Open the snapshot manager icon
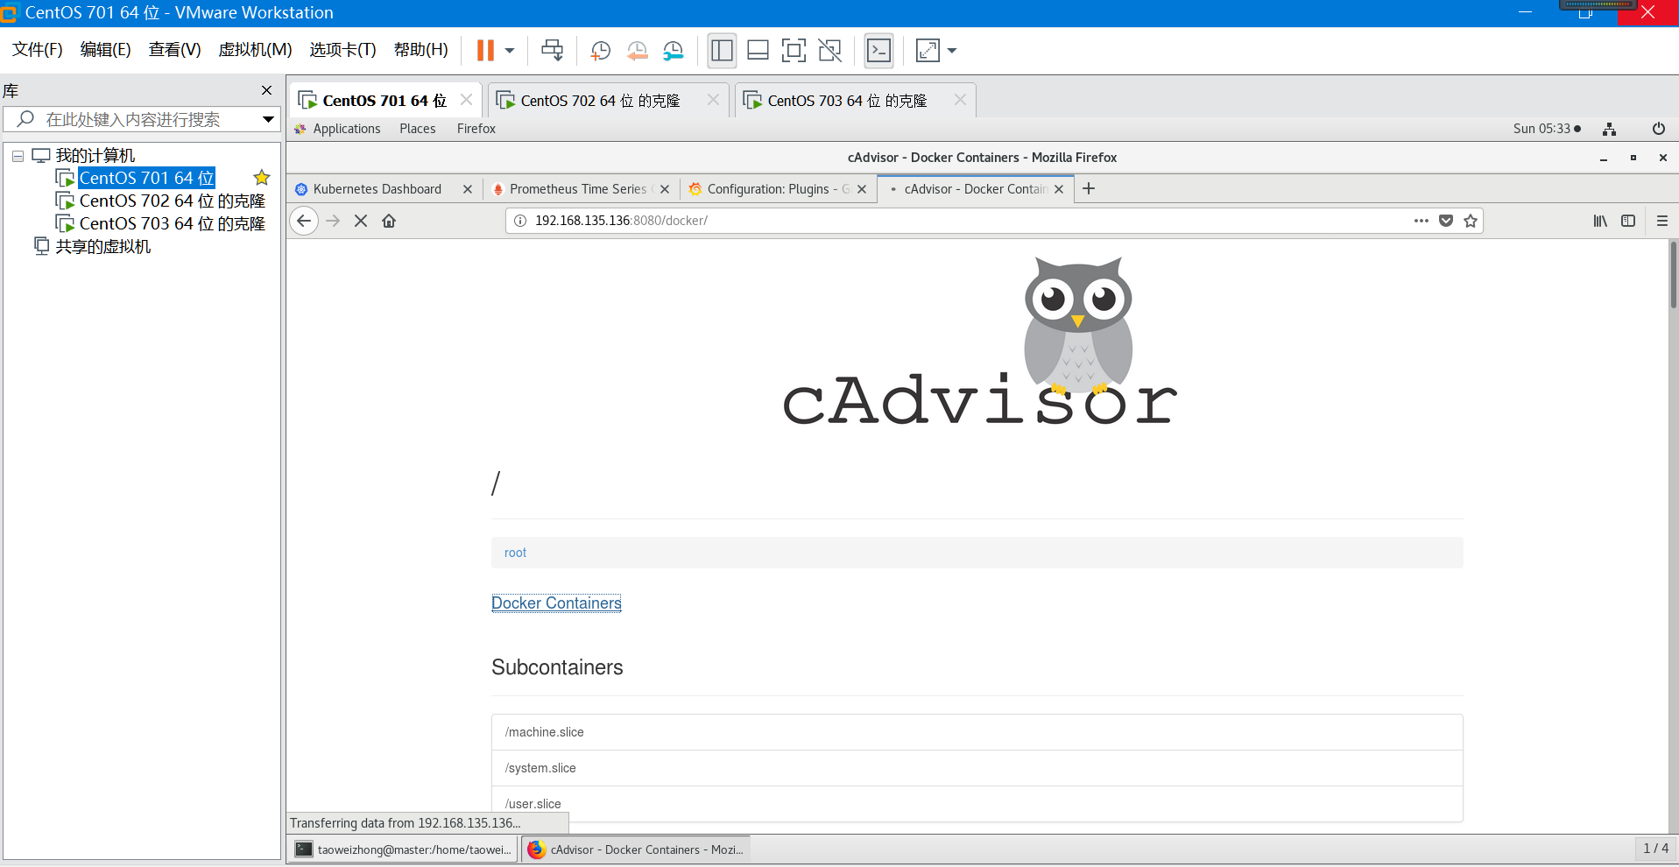The image size is (1679, 867). (x=673, y=51)
